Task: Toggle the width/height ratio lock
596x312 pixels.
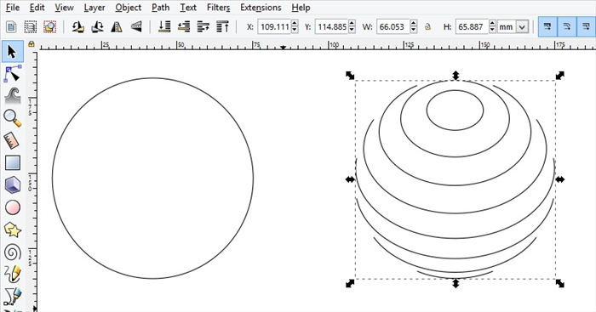Action: (427, 27)
